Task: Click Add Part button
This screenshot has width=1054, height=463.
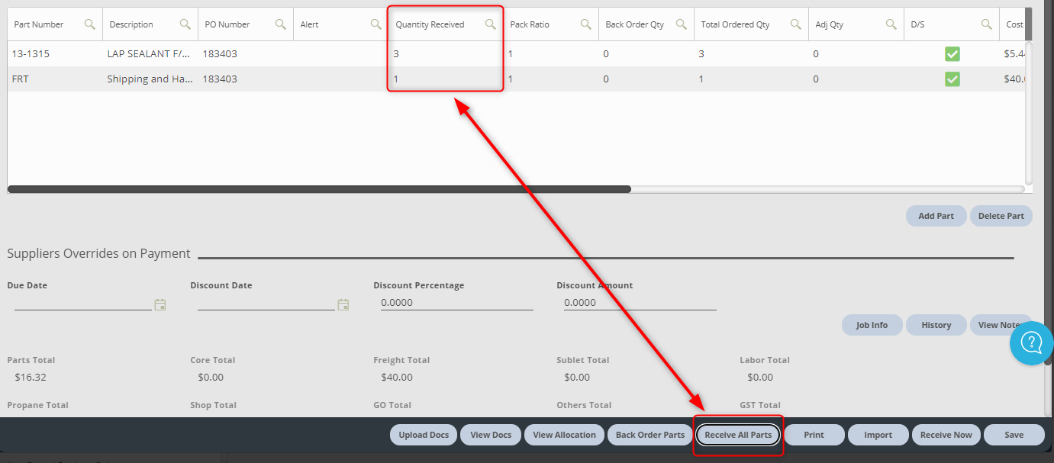Action: coord(936,216)
